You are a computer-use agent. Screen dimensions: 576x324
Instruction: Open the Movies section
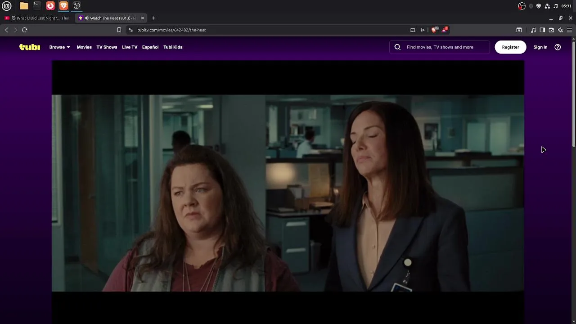point(84,47)
